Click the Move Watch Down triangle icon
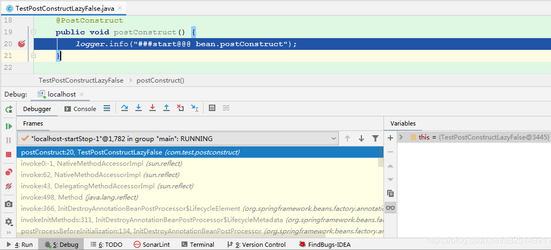The height and width of the screenshot is (250, 551). 390,179
